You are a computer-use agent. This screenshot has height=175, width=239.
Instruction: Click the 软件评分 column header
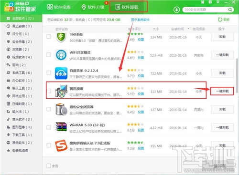coord(134,29)
